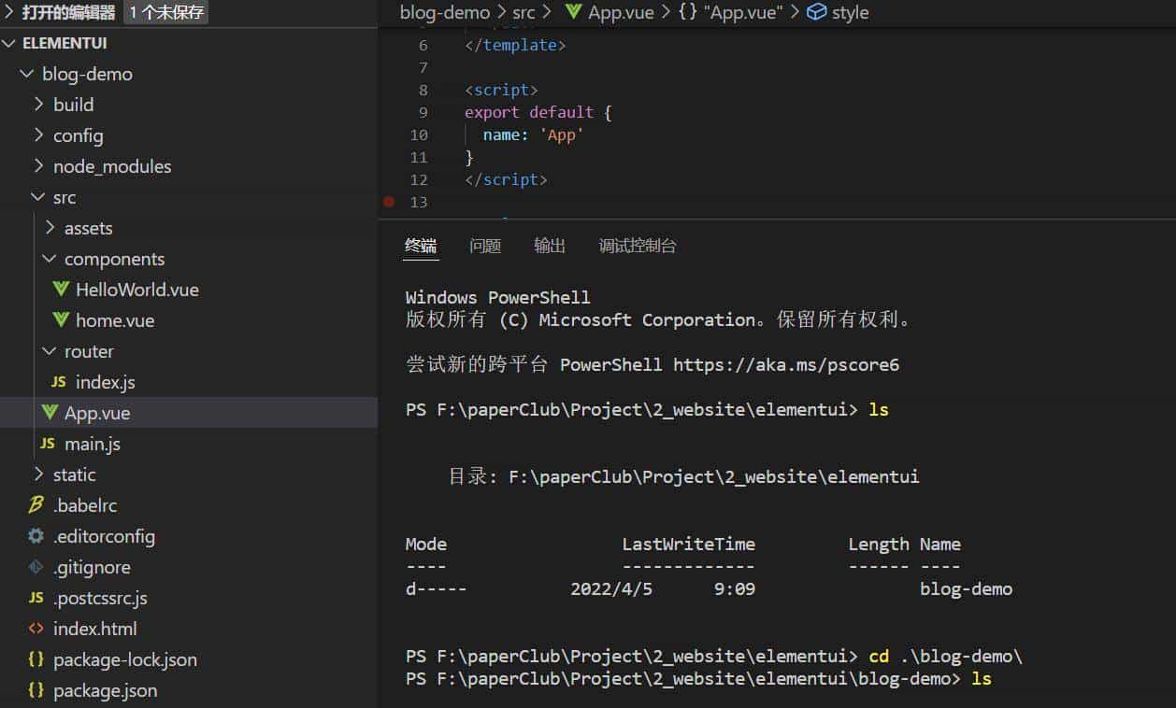
Task: Click the HTML icon beside index.html
Action: [x=36, y=629]
